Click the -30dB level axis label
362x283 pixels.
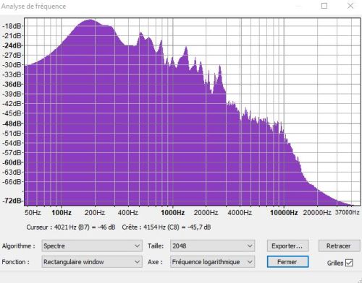point(12,65)
